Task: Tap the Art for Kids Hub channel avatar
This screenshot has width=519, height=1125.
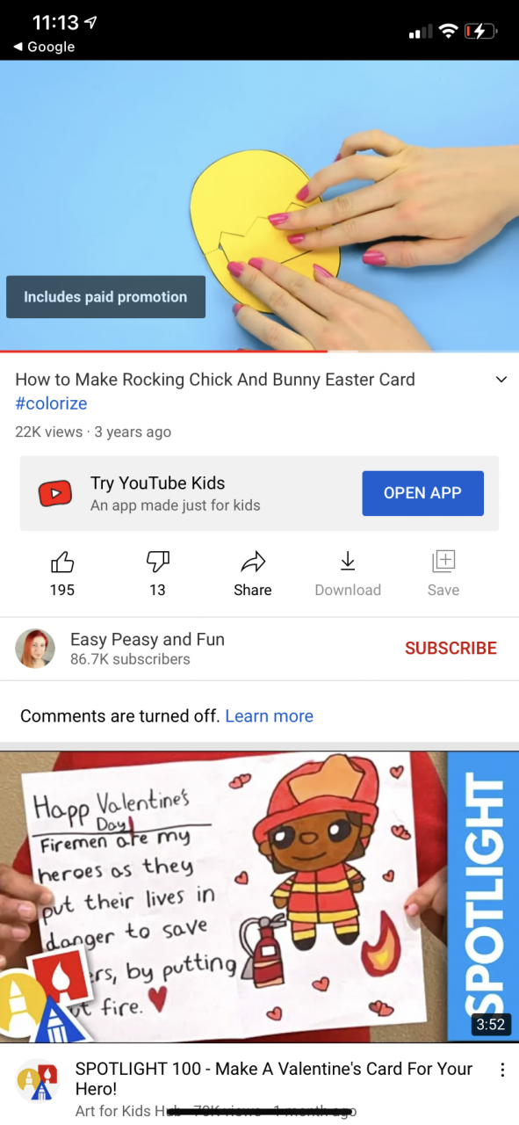Action: (x=38, y=1080)
